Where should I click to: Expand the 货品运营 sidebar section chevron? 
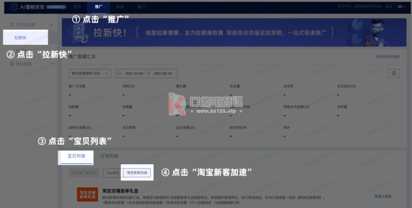[51, 64]
